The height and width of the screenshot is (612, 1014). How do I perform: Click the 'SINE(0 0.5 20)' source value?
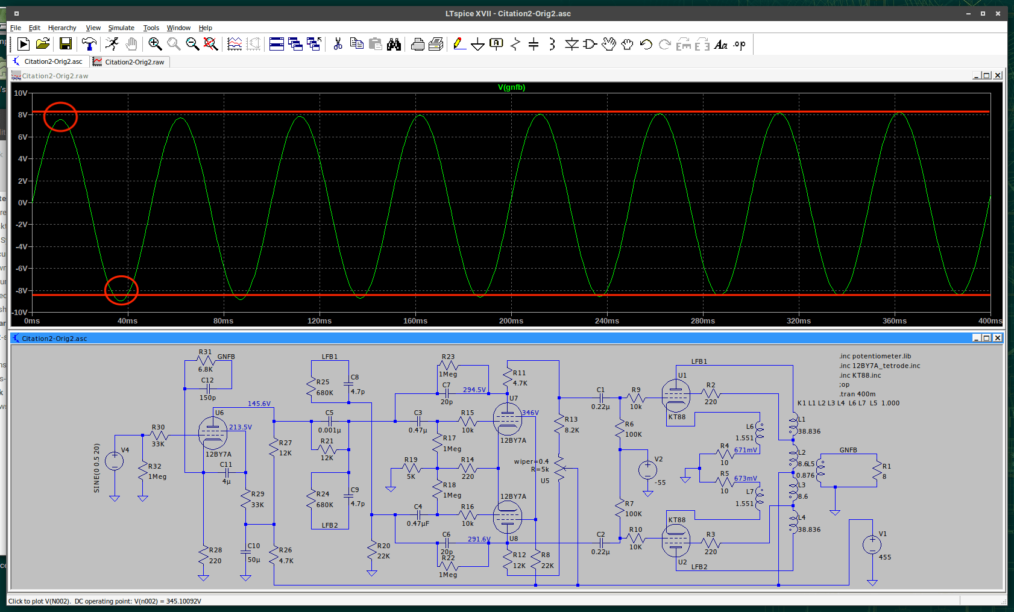[96, 468]
